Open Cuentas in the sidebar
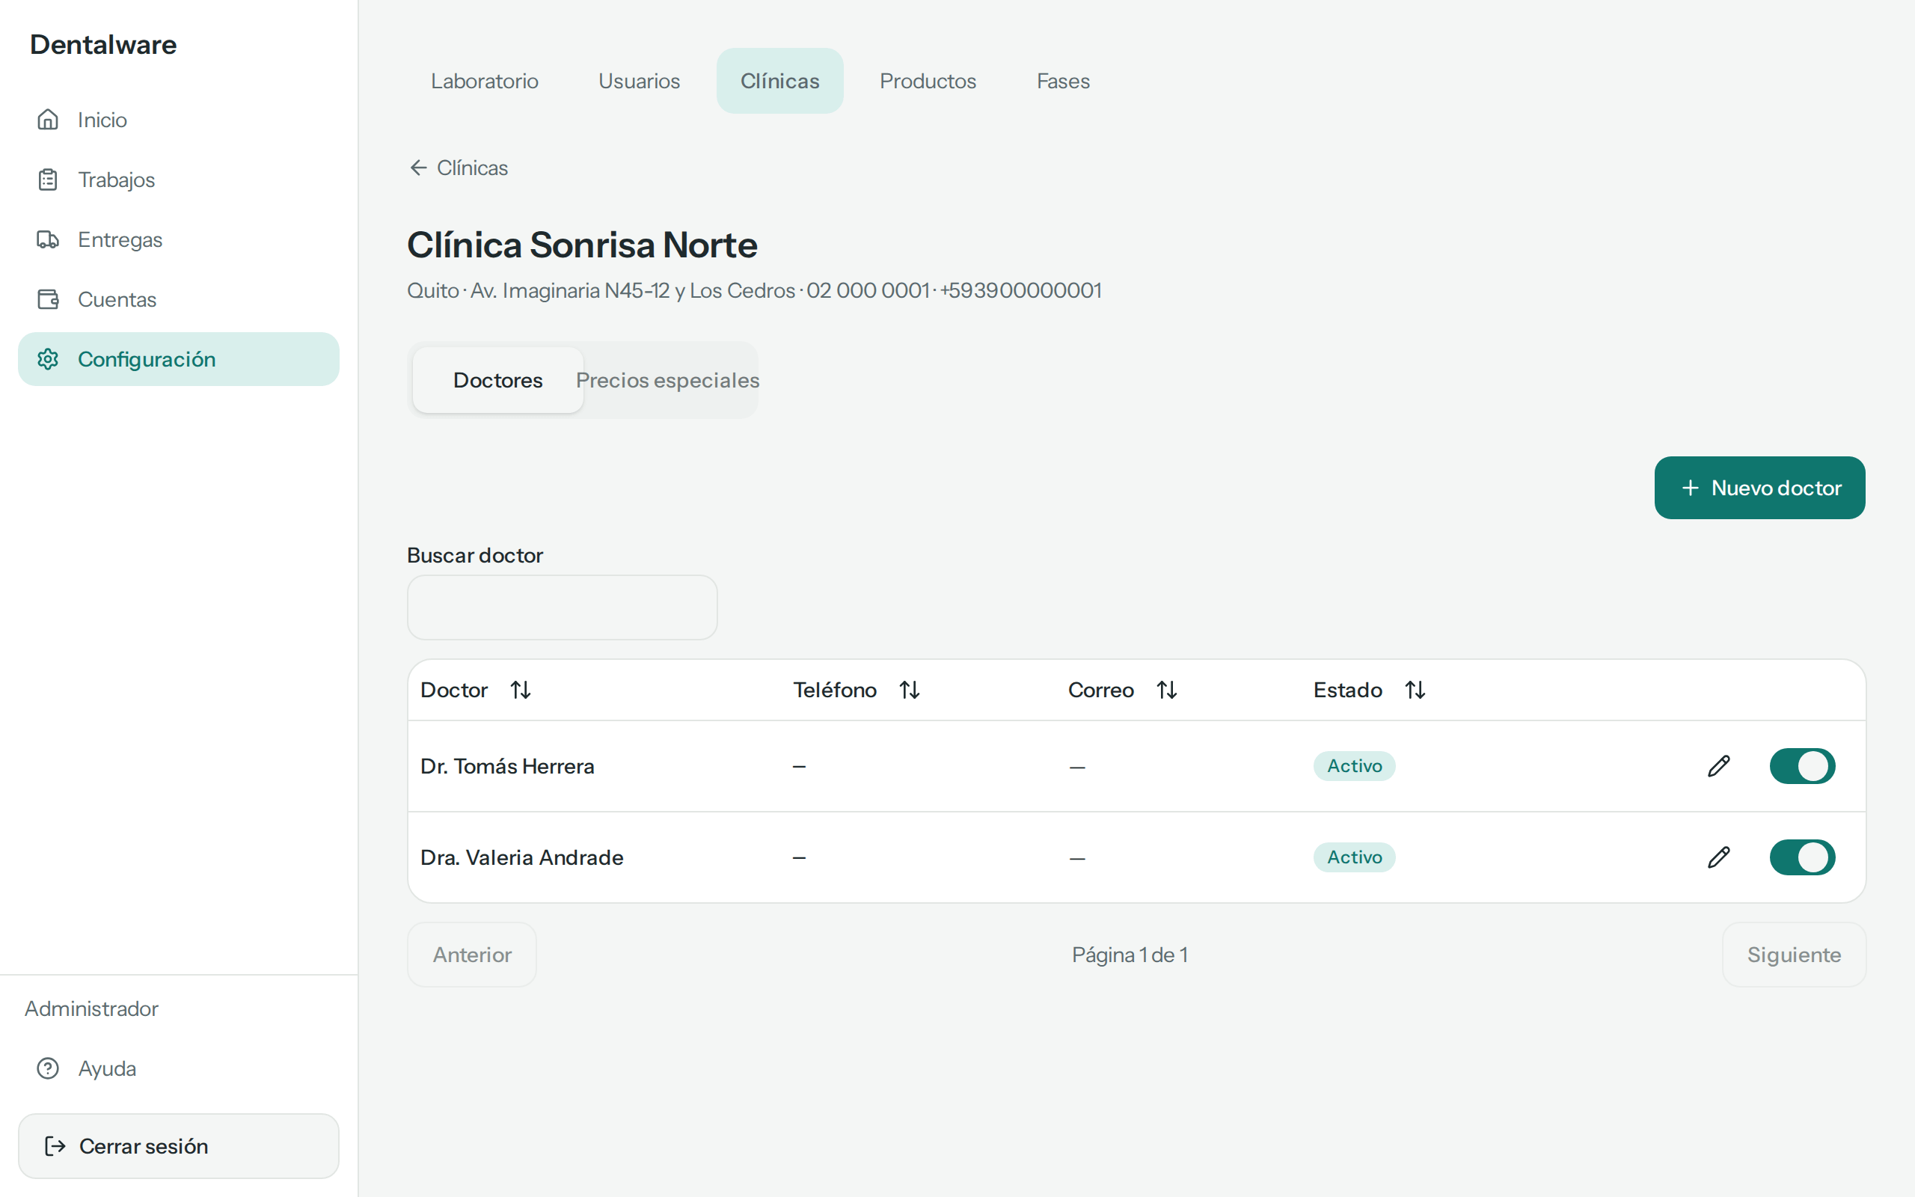Image resolution: width=1915 pixels, height=1197 pixels. pyautogui.click(x=179, y=299)
